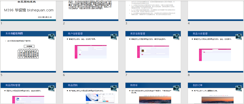The width and height of the screenshot is (244, 104).
Task: Click slide number label 7
Action: 126,75
